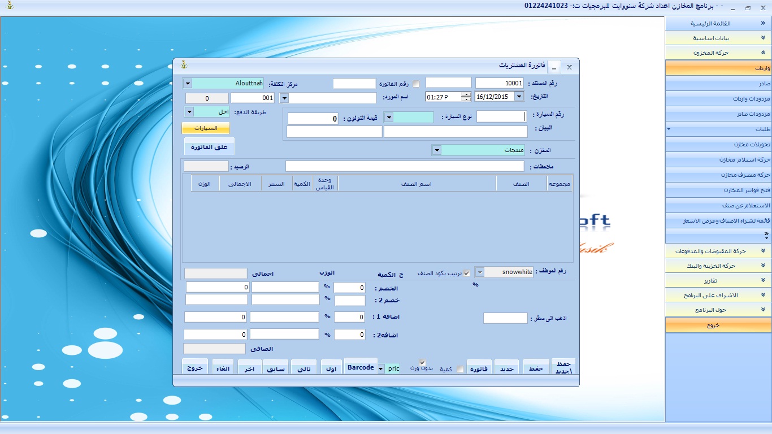The height and width of the screenshot is (434, 772).
Task: Open صادر from the sidebar menu
Action: pyautogui.click(x=718, y=84)
